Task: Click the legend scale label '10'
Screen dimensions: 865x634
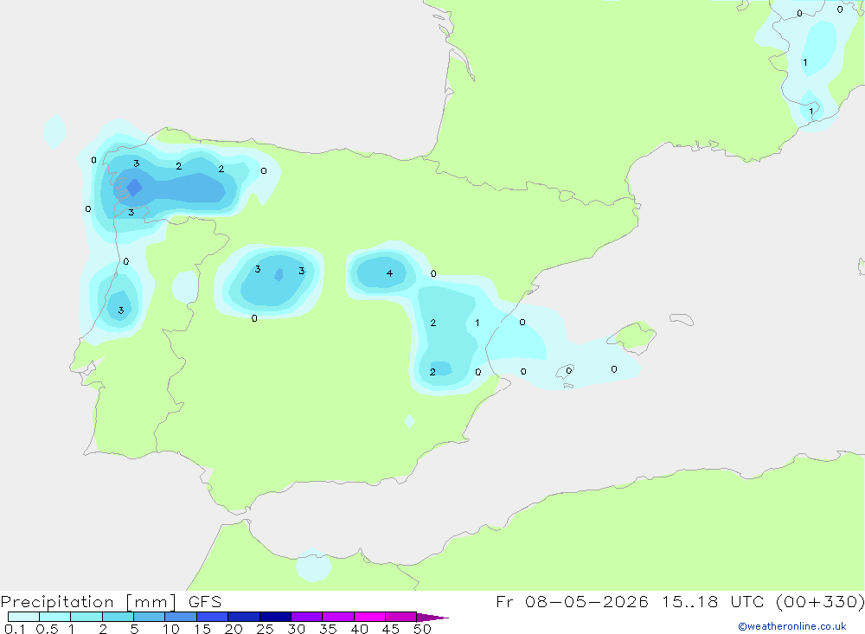Action: coord(171,629)
